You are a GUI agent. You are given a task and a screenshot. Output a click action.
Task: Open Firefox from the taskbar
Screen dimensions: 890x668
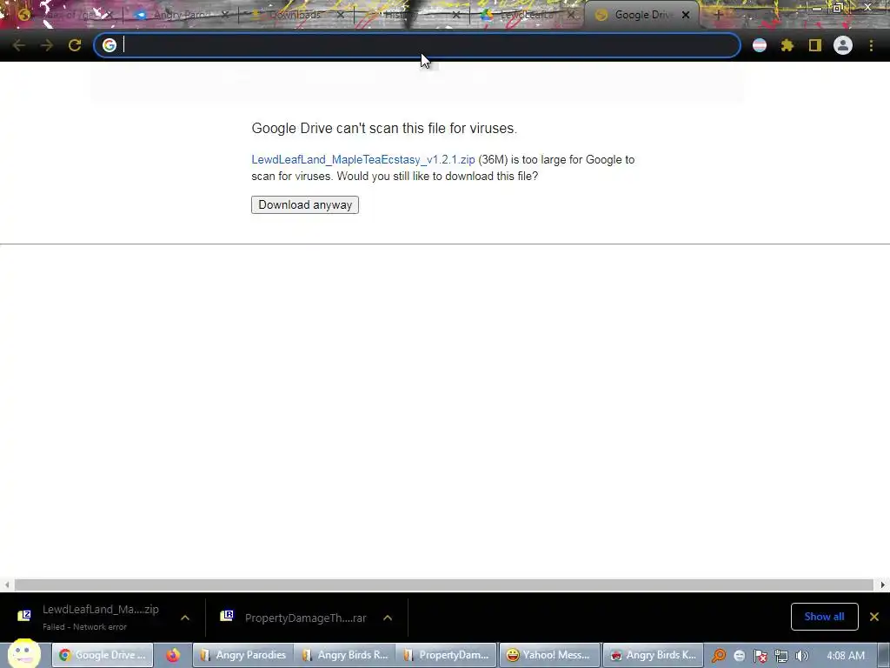(173, 656)
